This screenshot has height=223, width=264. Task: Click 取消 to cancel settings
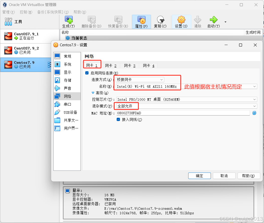click(224, 176)
